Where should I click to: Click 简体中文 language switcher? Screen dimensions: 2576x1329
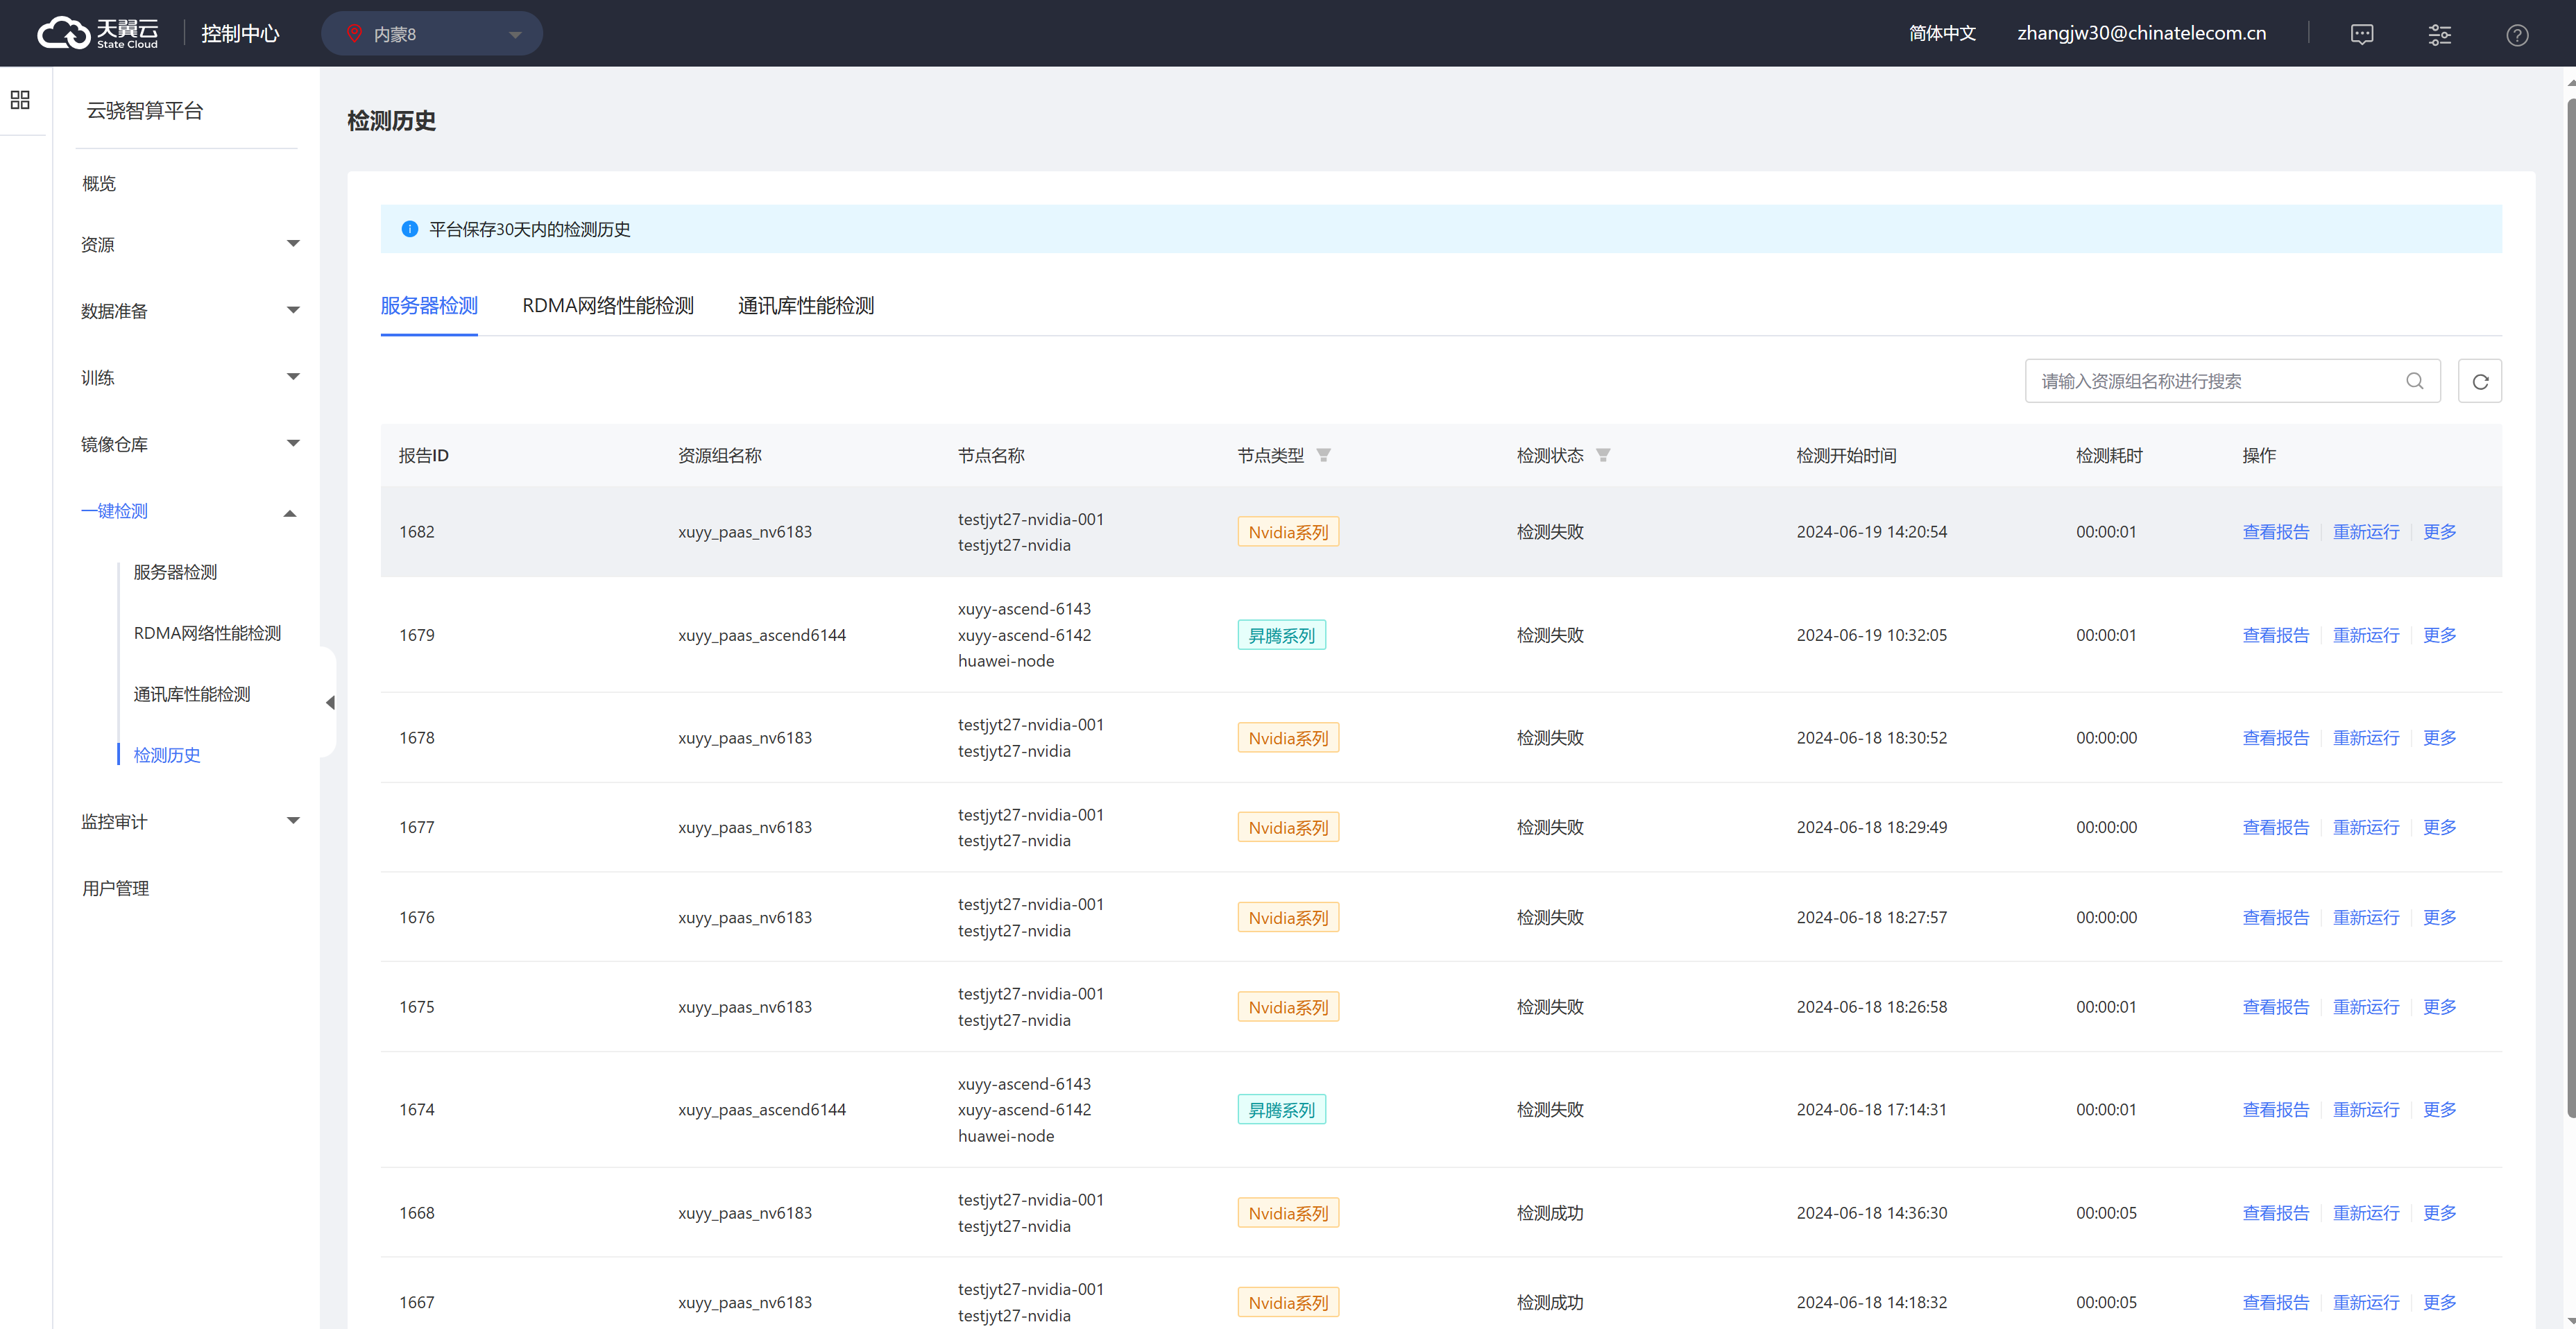[1942, 33]
